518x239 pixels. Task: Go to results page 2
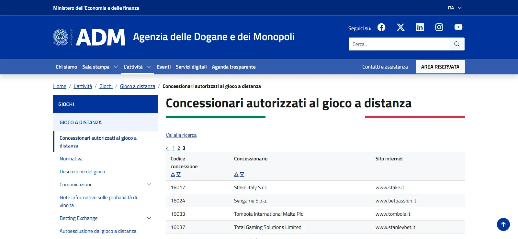point(179,148)
